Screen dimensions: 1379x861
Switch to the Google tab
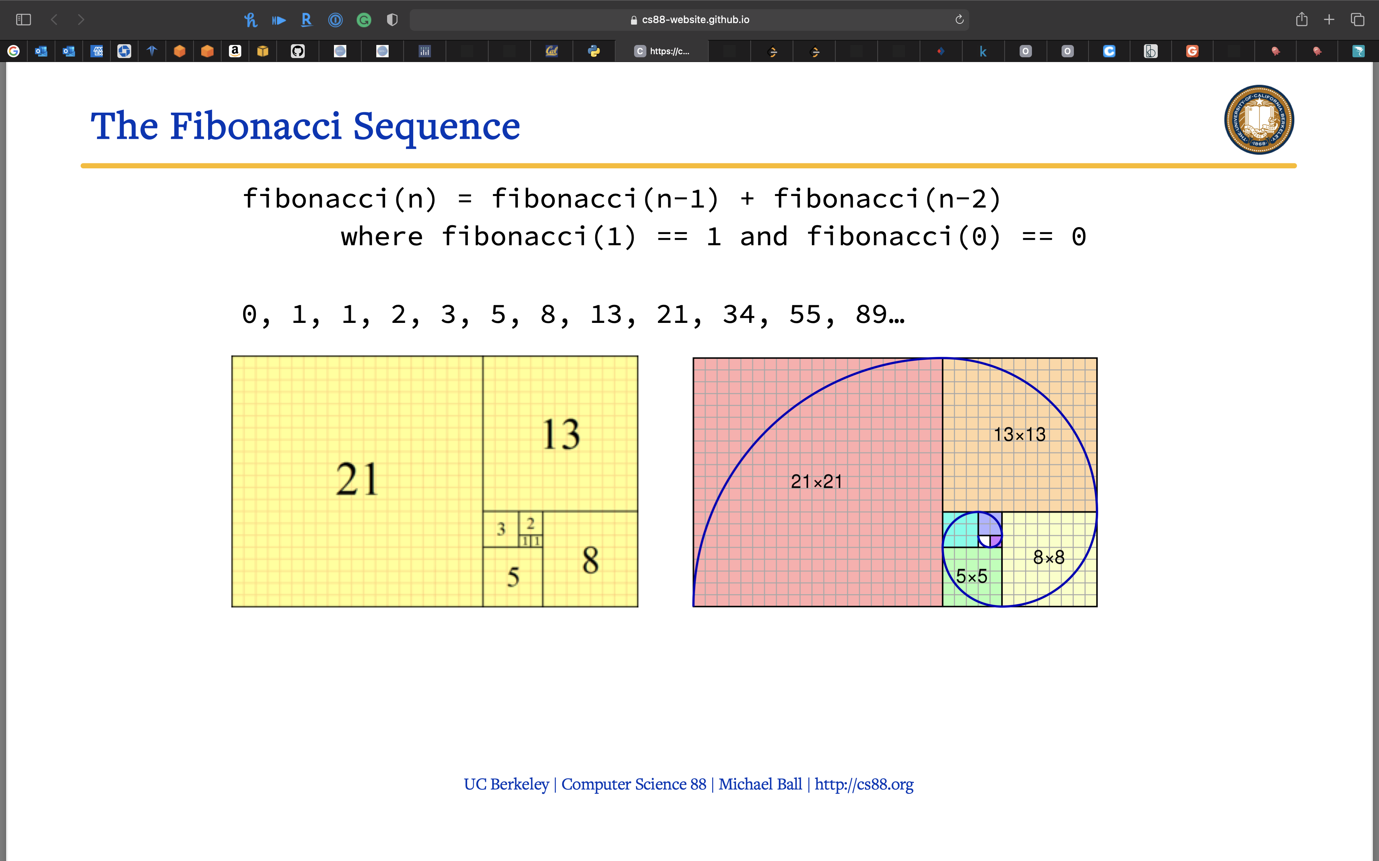[14, 51]
